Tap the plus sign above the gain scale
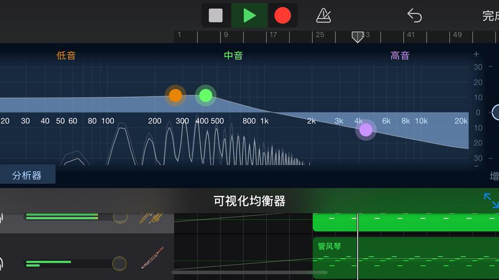This screenshot has width=499, height=280. [476, 54]
